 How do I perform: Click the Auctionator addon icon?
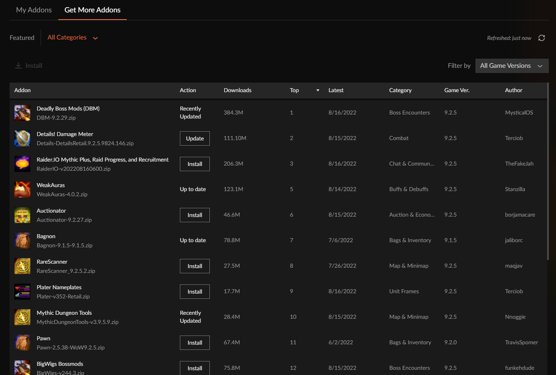[22, 215]
